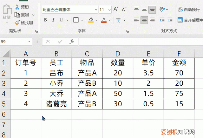Toggle Bold formatting

45,20
